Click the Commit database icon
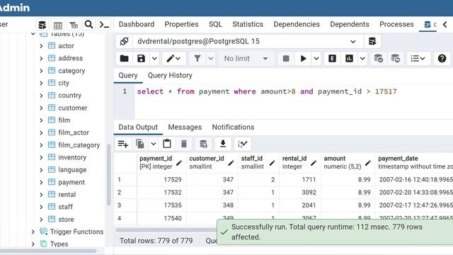Image resolution: width=453 pixels, height=255 pixels. pos(378,59)
